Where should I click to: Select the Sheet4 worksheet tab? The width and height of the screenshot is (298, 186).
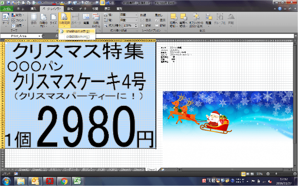(126, 170)
